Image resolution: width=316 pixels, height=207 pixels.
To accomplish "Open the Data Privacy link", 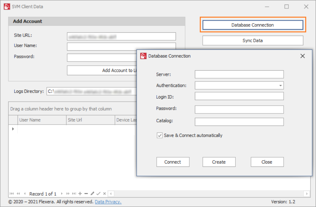I will click(108, 202).
